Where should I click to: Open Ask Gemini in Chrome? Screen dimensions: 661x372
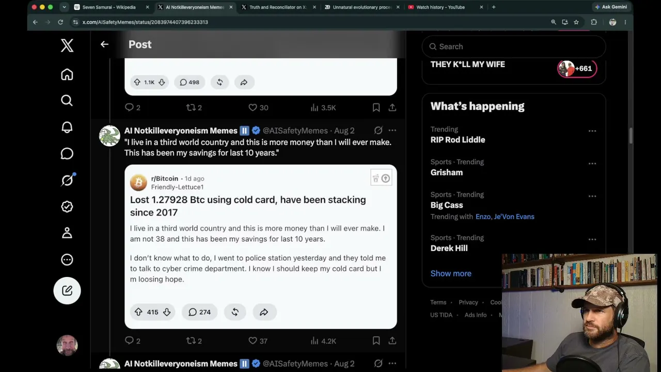[611, 7]
